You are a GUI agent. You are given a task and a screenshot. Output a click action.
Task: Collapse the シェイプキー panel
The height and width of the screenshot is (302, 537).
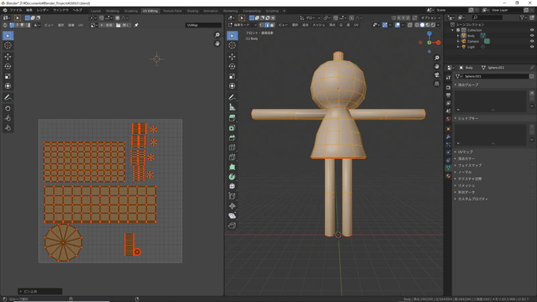468,118
